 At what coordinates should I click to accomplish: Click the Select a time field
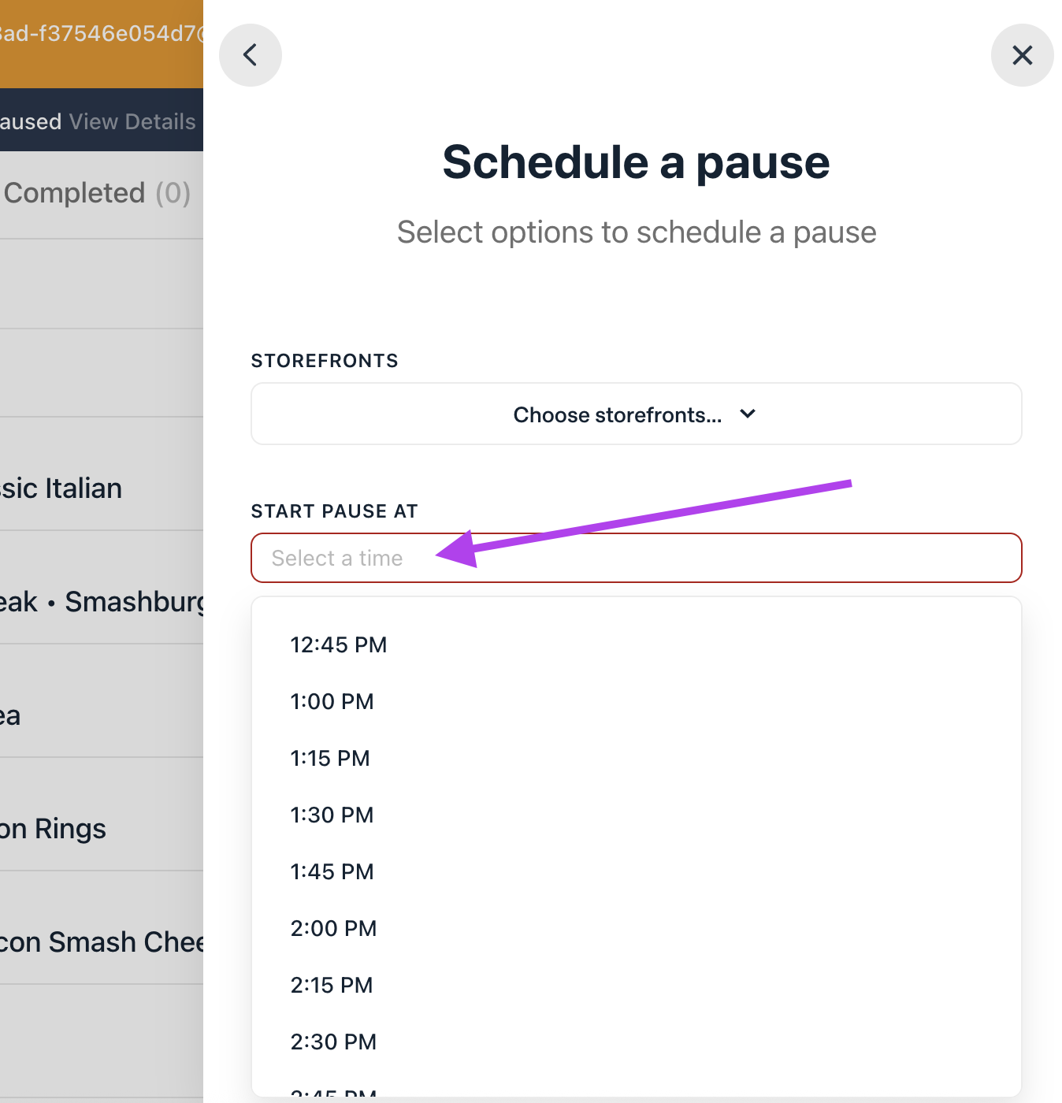pyautogui.click(x=636, y=558)
